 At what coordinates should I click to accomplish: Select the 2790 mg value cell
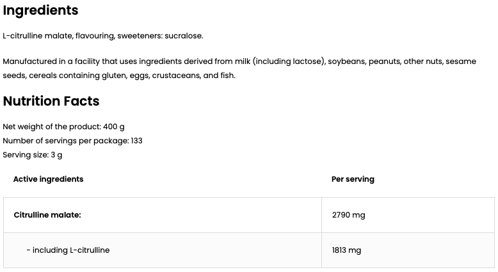point(348,215)
